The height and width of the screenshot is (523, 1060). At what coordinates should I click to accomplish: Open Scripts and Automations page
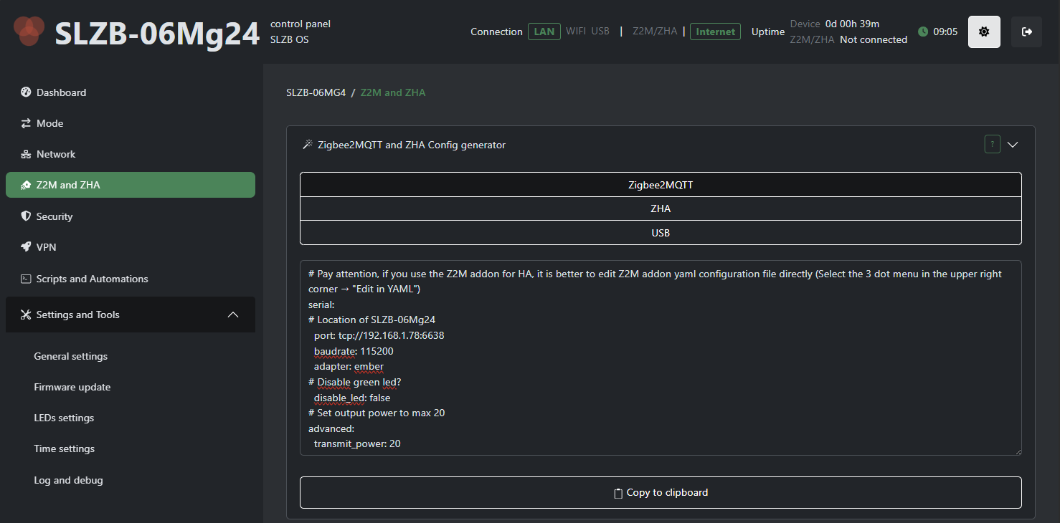[92, 279]
